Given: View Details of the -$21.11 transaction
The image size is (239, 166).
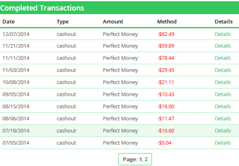Looking at the screenshot, I should click(x=223, y=82).
